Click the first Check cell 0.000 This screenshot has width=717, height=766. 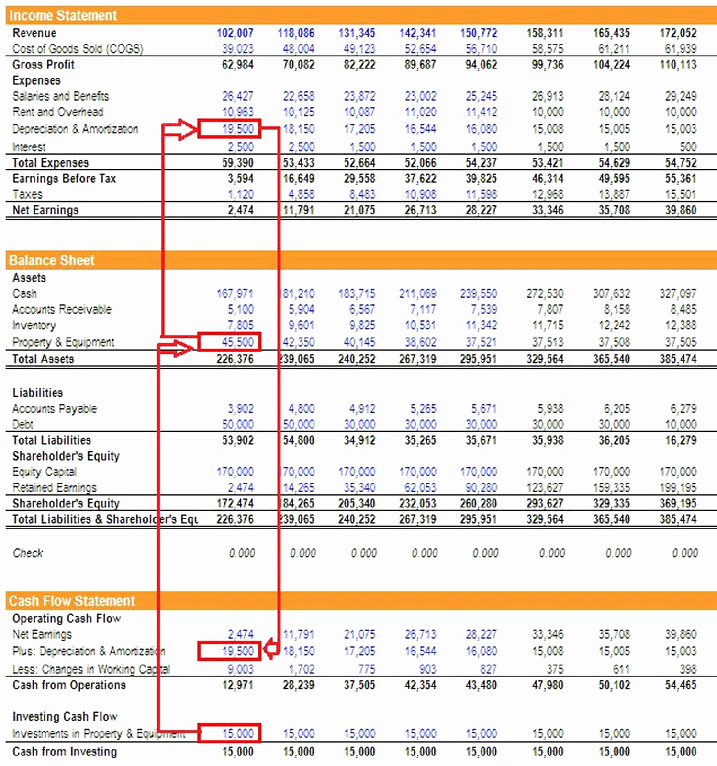242,553
